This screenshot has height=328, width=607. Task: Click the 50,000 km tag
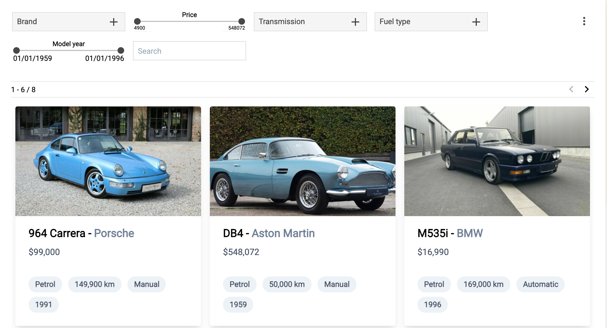coord(287,284)
